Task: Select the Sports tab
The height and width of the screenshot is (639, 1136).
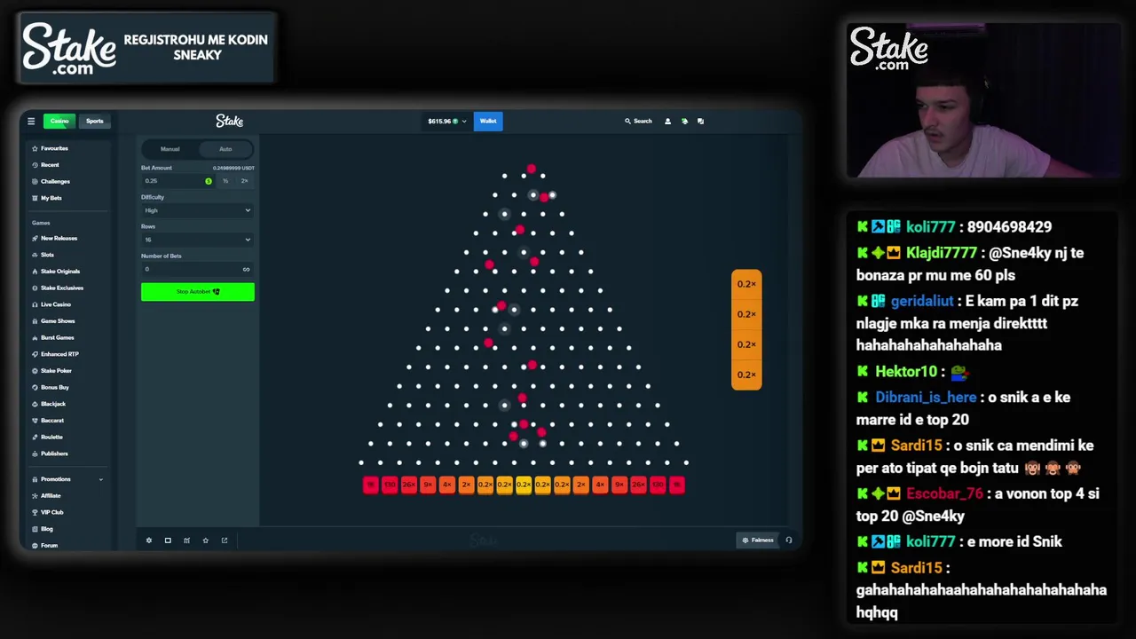Action: pos(95,122)
